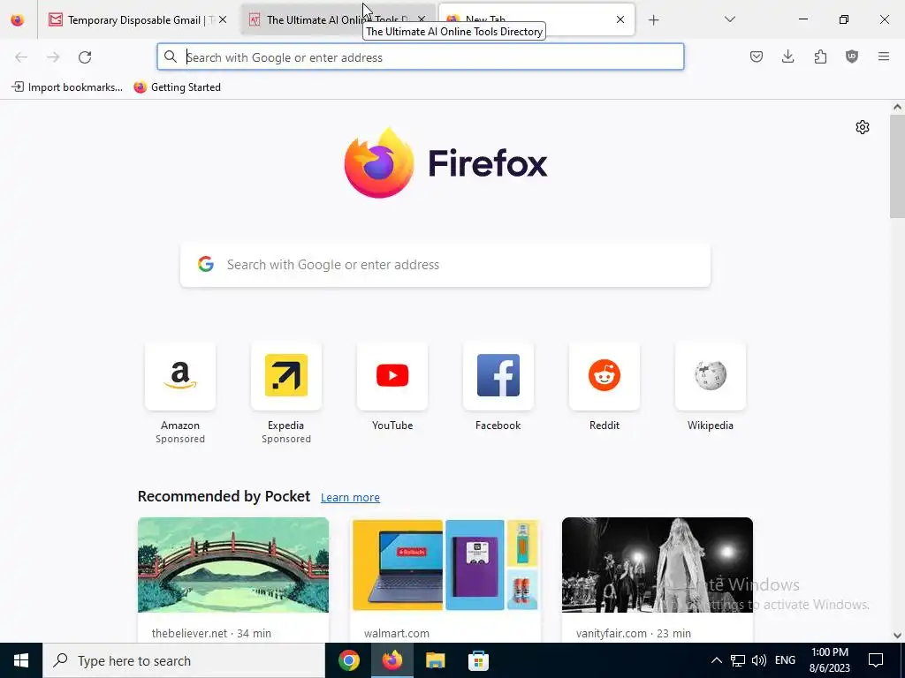
Task: Open the volume speaker tray icon
Action: coord(759,660)
